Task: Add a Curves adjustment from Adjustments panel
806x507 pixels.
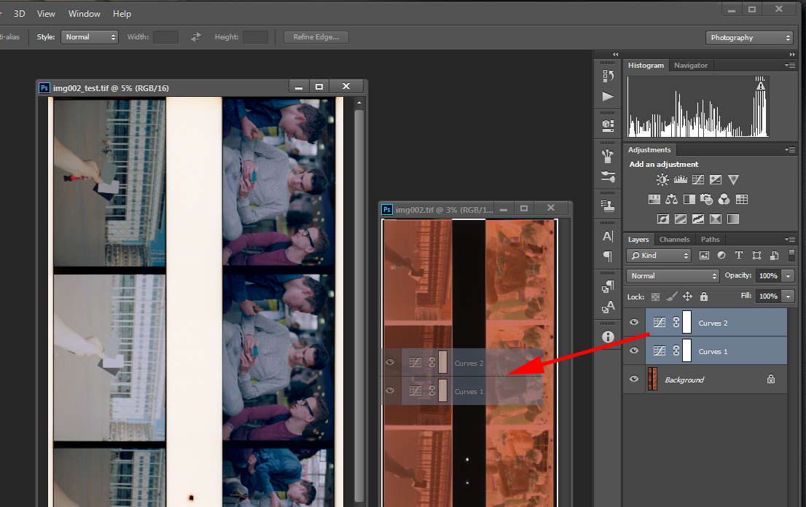Action: pyautogui.click(x=698, y=179)
